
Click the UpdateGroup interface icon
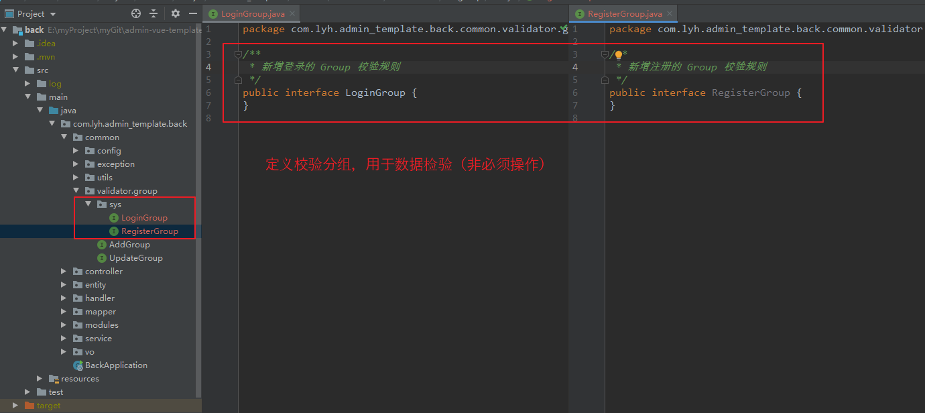click(x=102, y=258)
